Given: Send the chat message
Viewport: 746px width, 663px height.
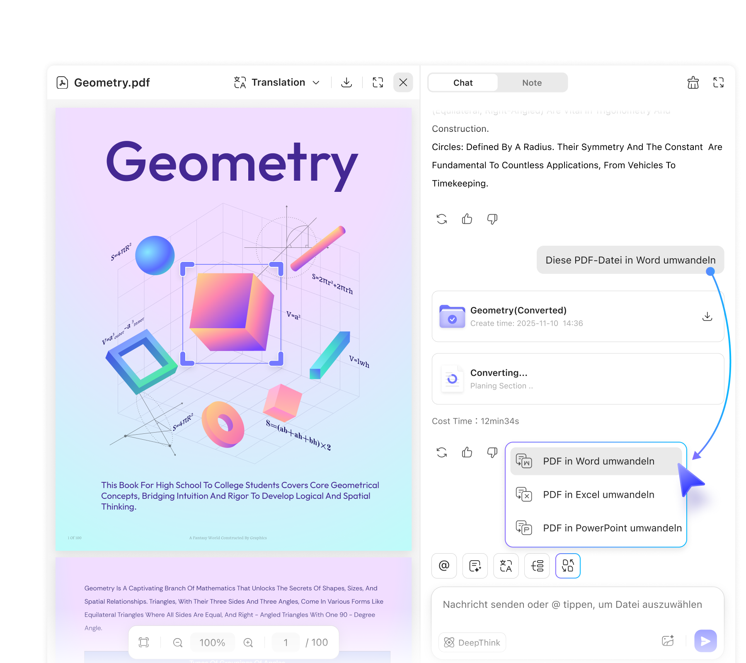Looking at the screenshot, I should point(705,641).
